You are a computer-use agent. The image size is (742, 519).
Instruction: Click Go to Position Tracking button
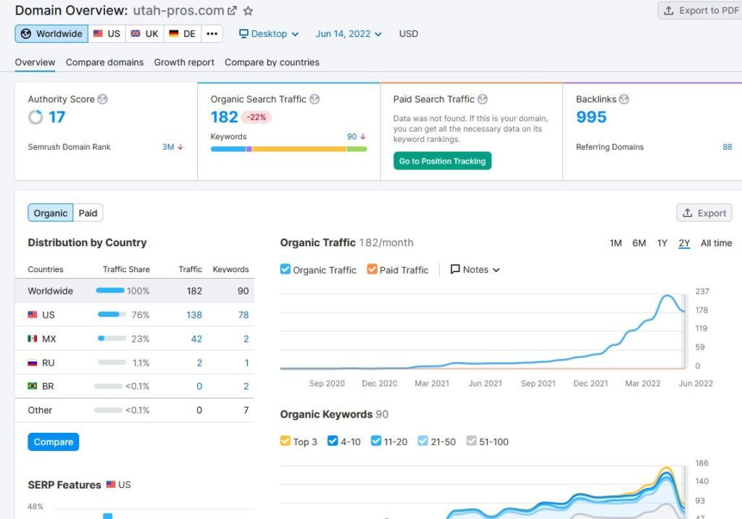pos(443,161)
